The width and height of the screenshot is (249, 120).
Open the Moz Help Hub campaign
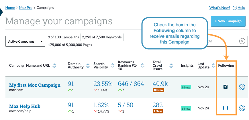click(x=25, y=106)
